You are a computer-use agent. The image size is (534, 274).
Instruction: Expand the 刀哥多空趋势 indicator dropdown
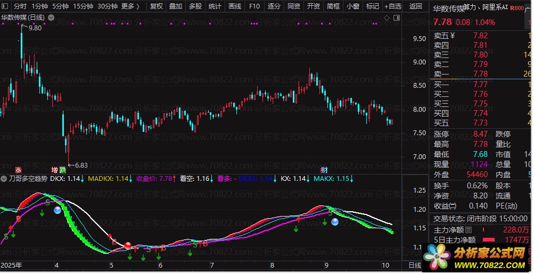click(5, 179)
